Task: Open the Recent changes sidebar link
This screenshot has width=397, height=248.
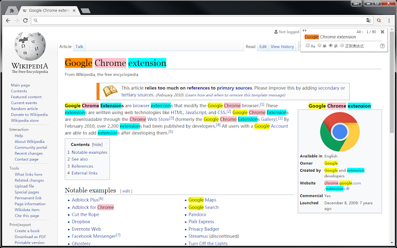Action: 29,153
